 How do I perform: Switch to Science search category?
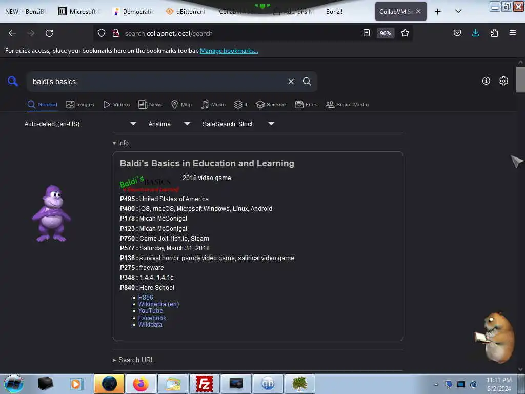(271, 105)
